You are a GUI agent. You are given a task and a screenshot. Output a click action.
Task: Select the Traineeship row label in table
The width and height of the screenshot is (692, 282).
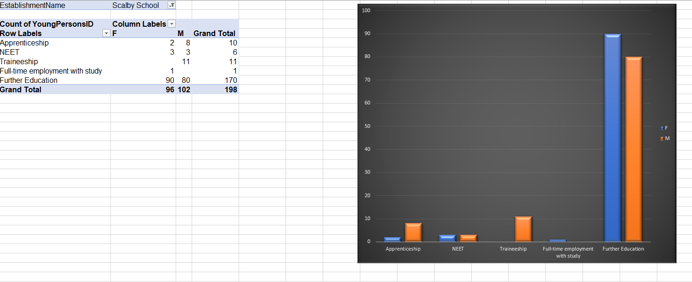coord(55,61)
